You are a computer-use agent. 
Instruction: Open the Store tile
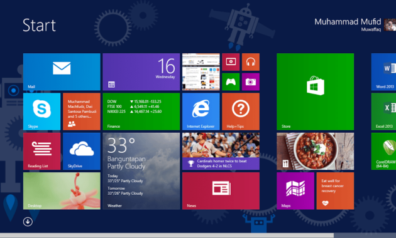[315, 91]
